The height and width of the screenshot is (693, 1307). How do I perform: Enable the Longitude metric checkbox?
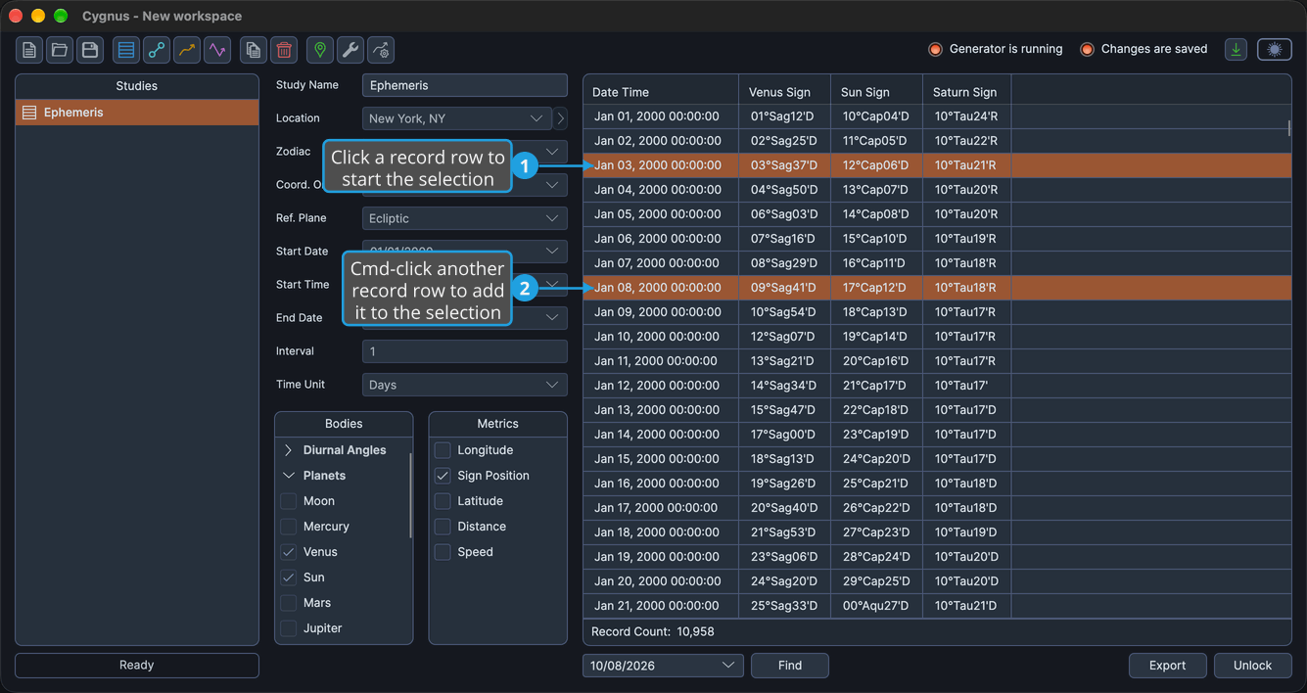coord(443,450)
